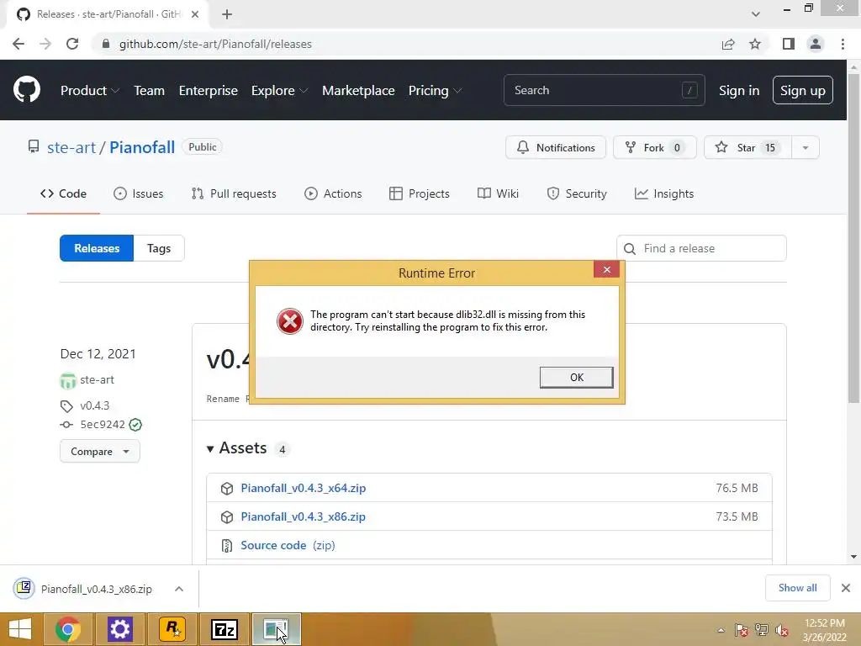This screenshot has height=646, width=861.
Task: Click the red error icon in the dialog
Action: point(290,321)
